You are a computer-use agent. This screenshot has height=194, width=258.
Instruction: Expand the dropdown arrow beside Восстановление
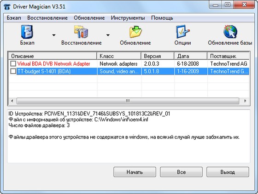[x=108, y=35]
